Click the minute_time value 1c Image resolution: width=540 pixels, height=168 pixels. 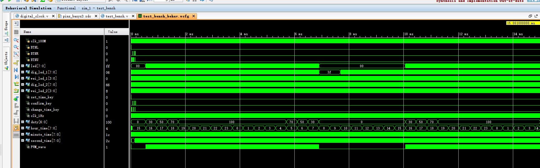[x=108, y=135]
